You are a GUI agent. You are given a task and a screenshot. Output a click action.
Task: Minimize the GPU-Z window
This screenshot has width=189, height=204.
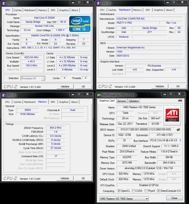tap(165, 94)
